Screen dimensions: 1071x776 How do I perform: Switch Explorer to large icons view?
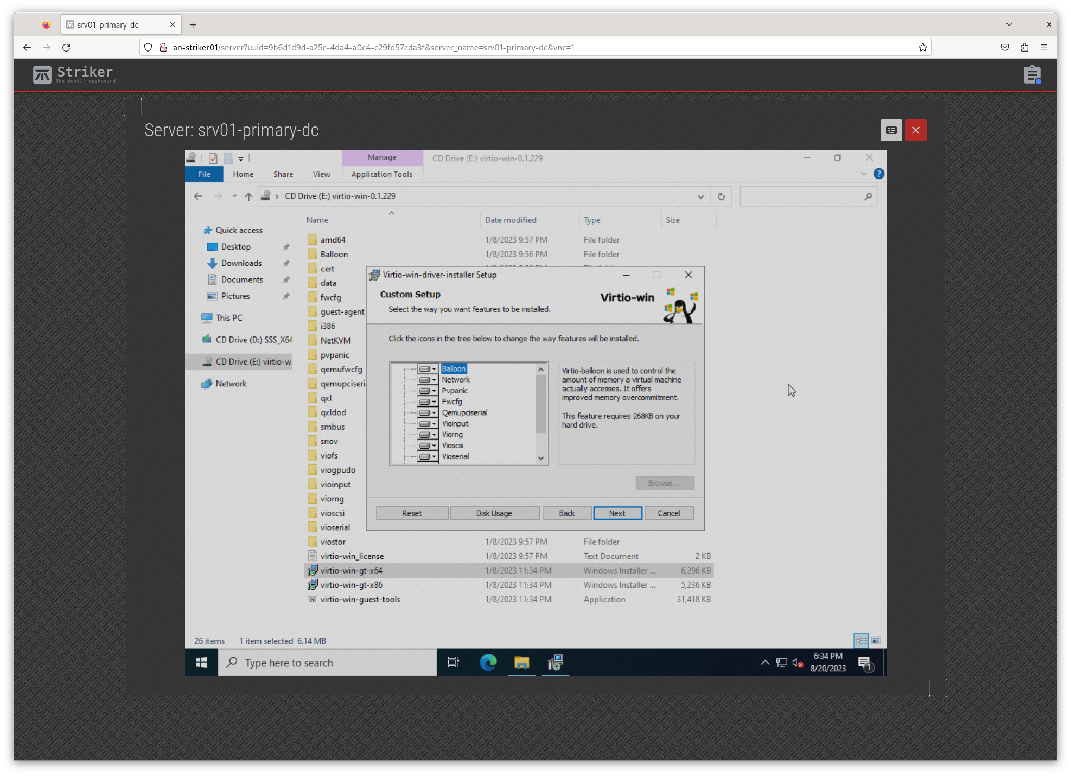876,641
